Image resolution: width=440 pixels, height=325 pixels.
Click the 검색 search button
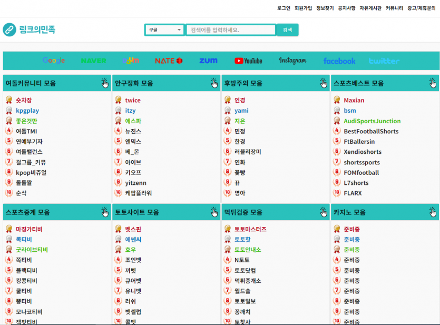288,29
